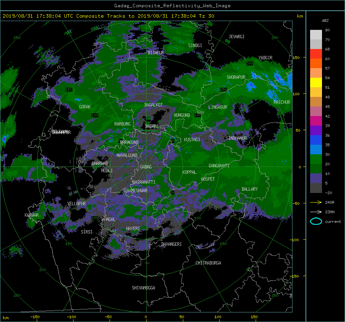Image resolution: width=345 pixels, height=322 pixels.
Task: Click the GOKAK city label
Action: tap(85, 107)
